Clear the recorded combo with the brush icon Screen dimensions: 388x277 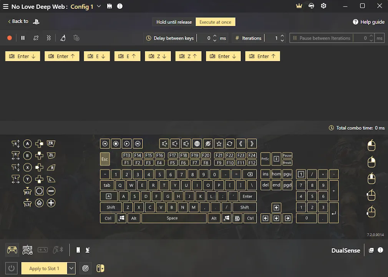[x=63, y=38]
